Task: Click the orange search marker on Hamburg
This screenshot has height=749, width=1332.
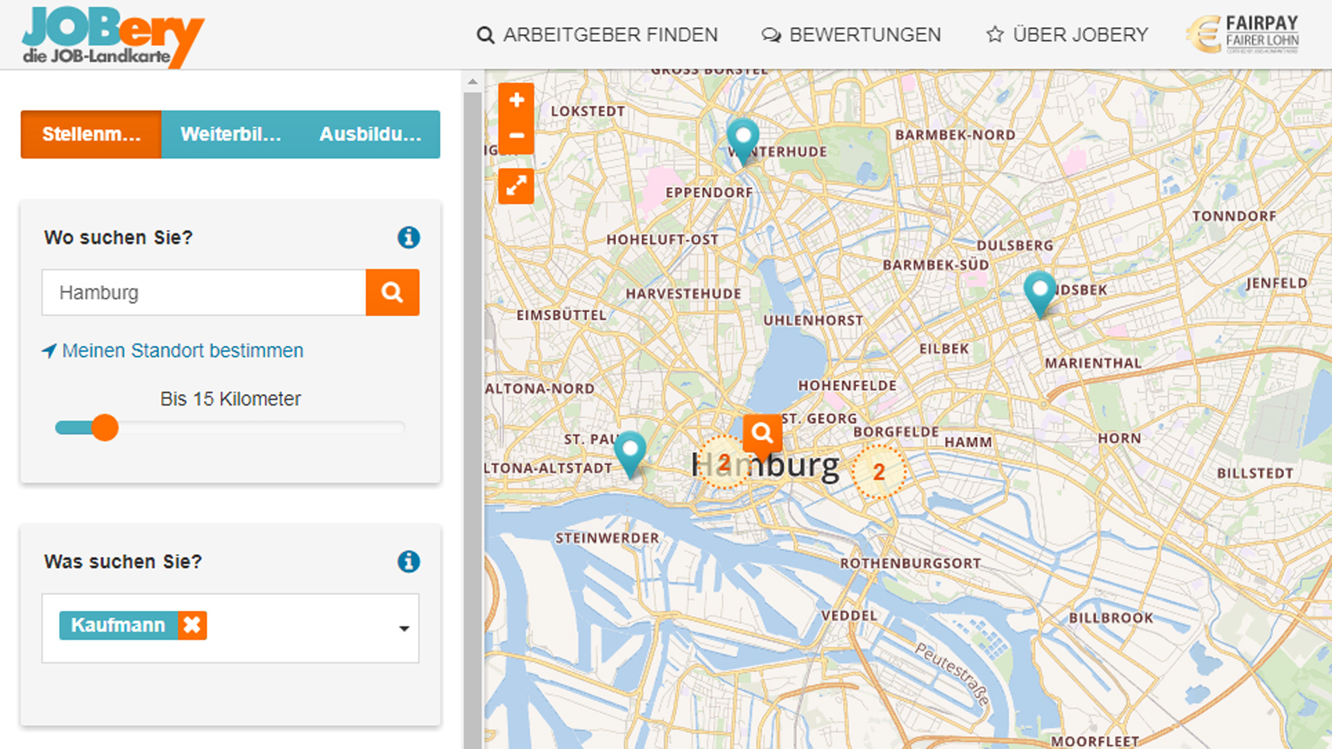Action: tap(762, 433)
